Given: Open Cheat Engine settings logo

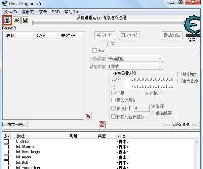Looking at the screenshot, I should (x=192, y=26).
